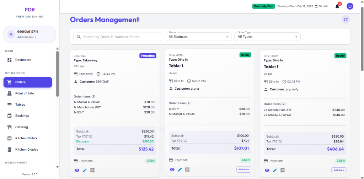Image resolution: width=364 pixels, height=179 pixels.
Task: Open receipt icon for order #43
Action: 92,170
